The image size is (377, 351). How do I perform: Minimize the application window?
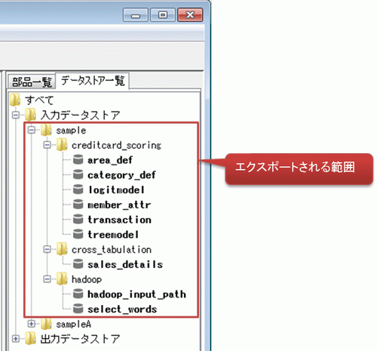tap(135, 15)
